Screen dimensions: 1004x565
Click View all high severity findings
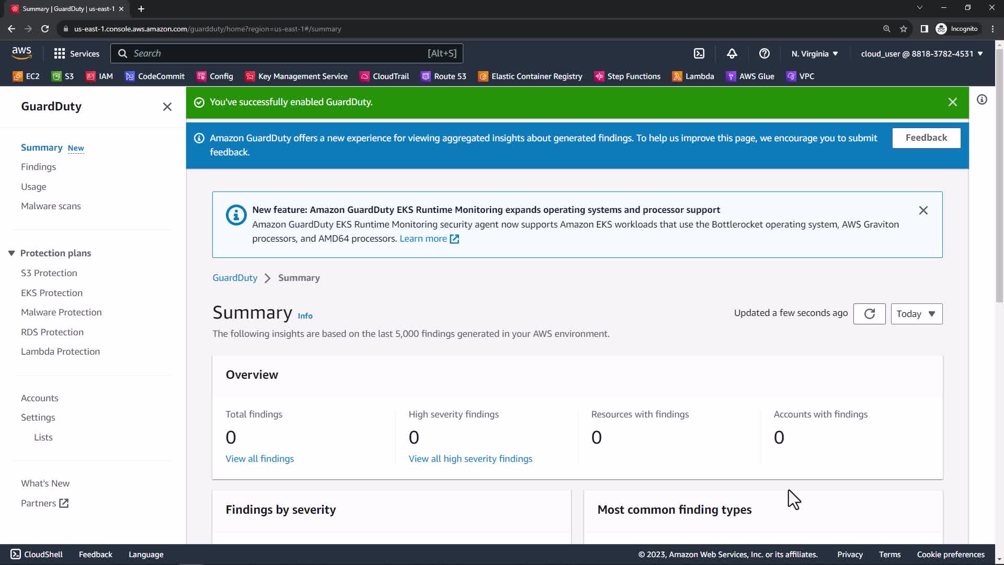click(470, 459)
